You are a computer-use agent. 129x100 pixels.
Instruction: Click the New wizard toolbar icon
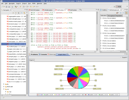point(3,7)
